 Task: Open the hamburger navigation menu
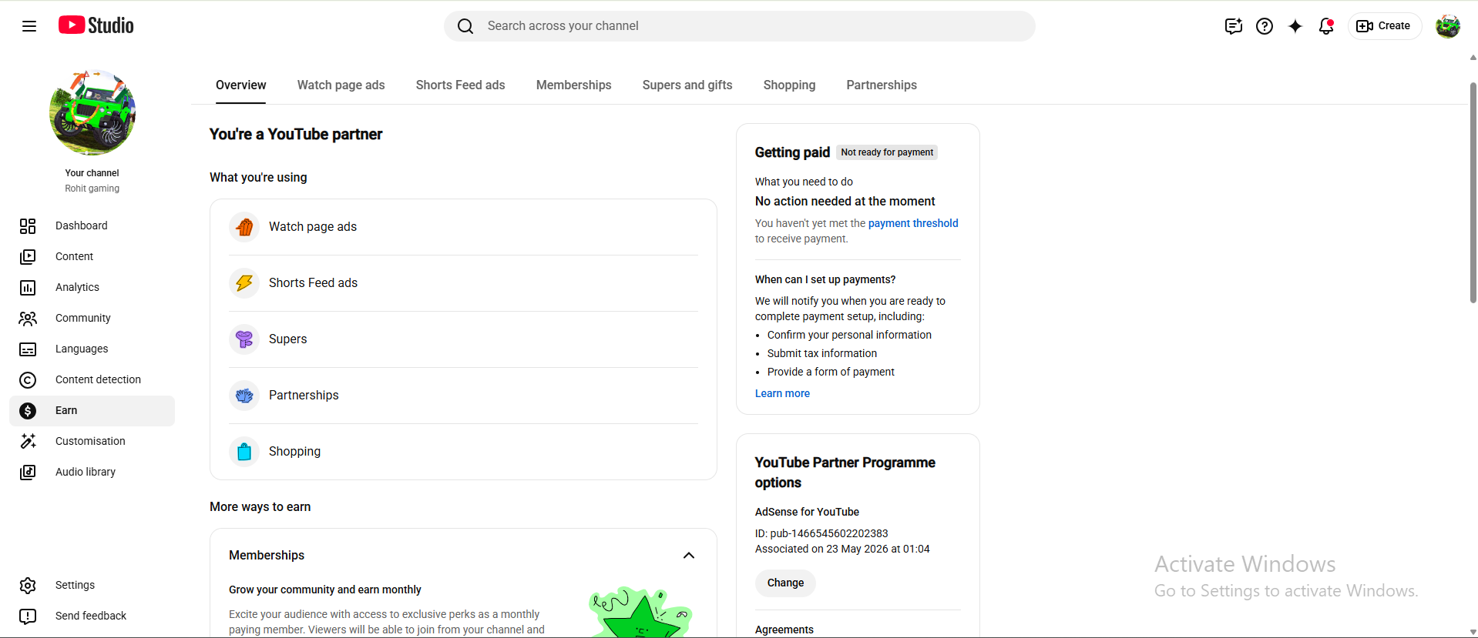(29, 26)
